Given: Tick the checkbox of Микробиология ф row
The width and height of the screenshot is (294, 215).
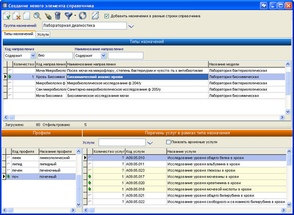Looking at the screenshot, I should pyautogui.click(x=10, y=83).
